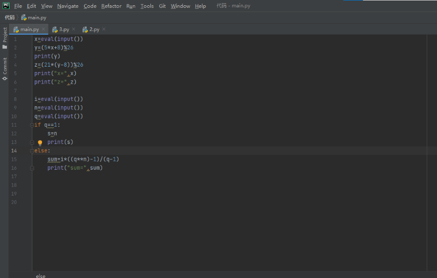Click line number 20 in the gutter

point(14,202)
